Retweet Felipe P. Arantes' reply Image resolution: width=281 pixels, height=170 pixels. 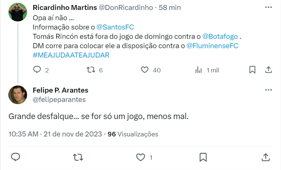tap(78, 157)
